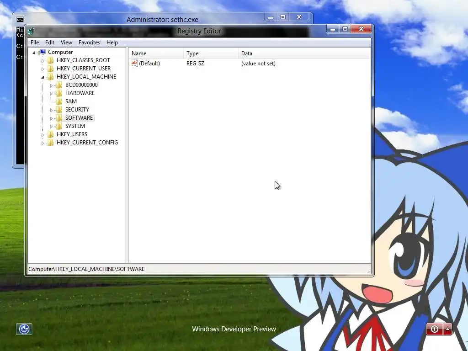468x351 pixels.
Task: Click the string value icon beside (Default)
Action: click(x=134, y=63)
